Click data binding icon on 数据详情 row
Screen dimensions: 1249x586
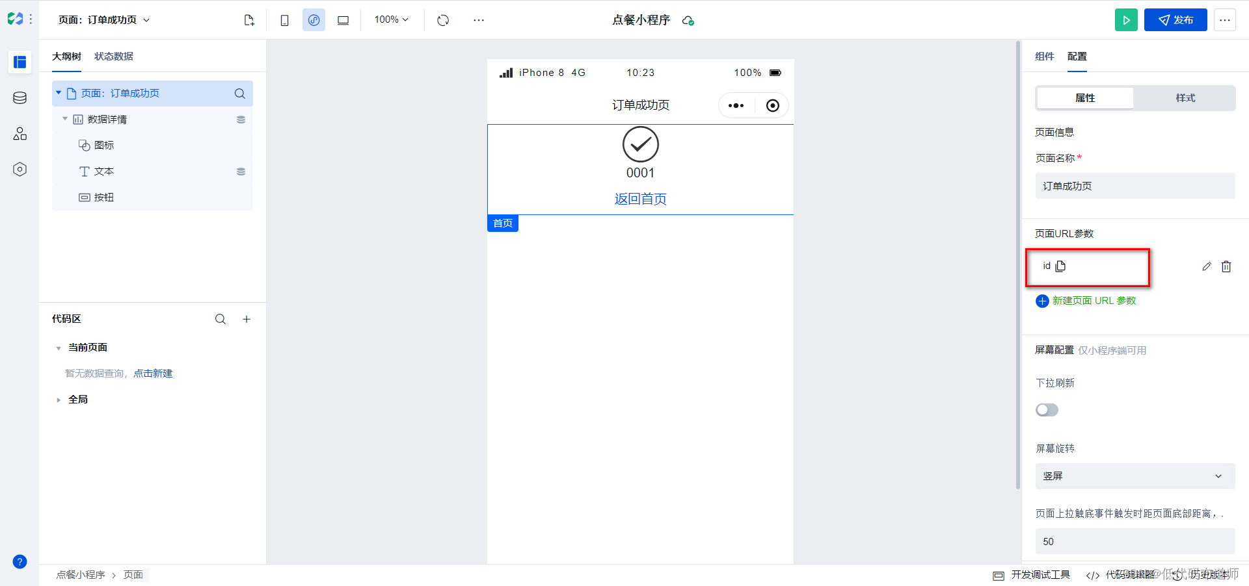[x=241, y=120]
